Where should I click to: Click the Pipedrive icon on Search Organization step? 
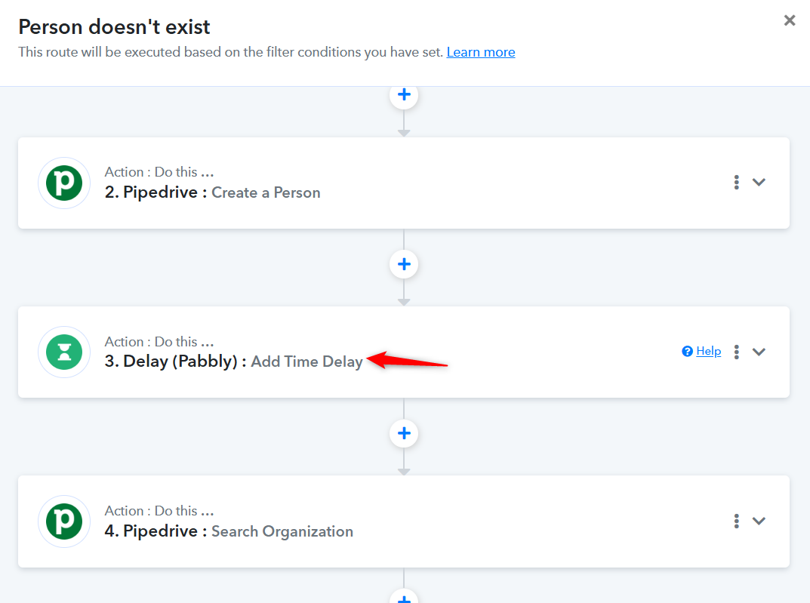coord(64,521)
